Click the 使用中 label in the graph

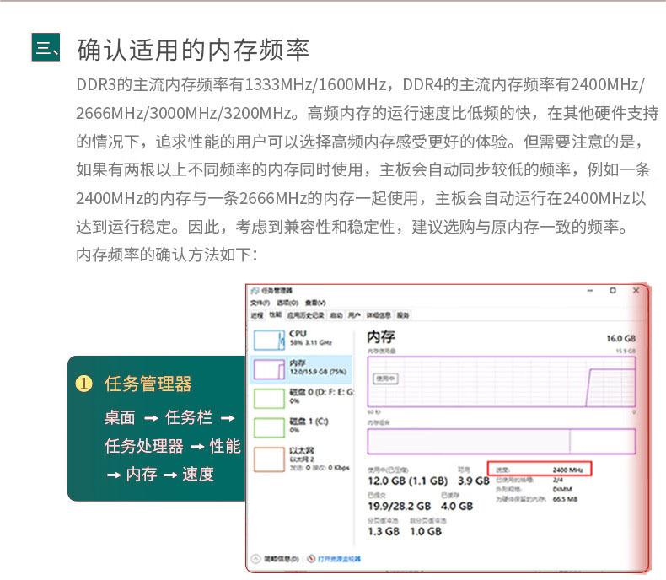coord(385,379)
